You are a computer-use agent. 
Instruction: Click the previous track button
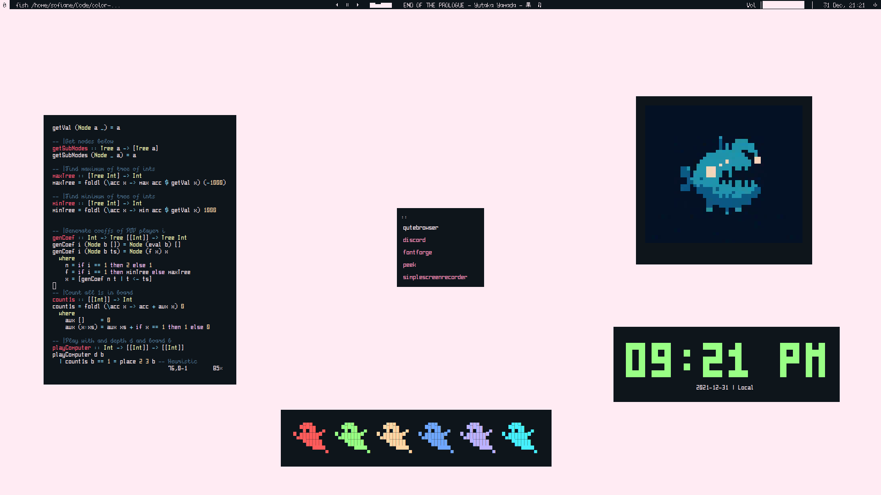[x=337, y=5]
